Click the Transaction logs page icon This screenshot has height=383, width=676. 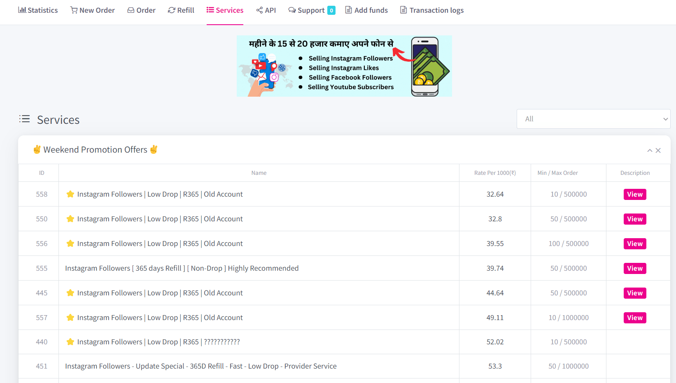(403, 10)
